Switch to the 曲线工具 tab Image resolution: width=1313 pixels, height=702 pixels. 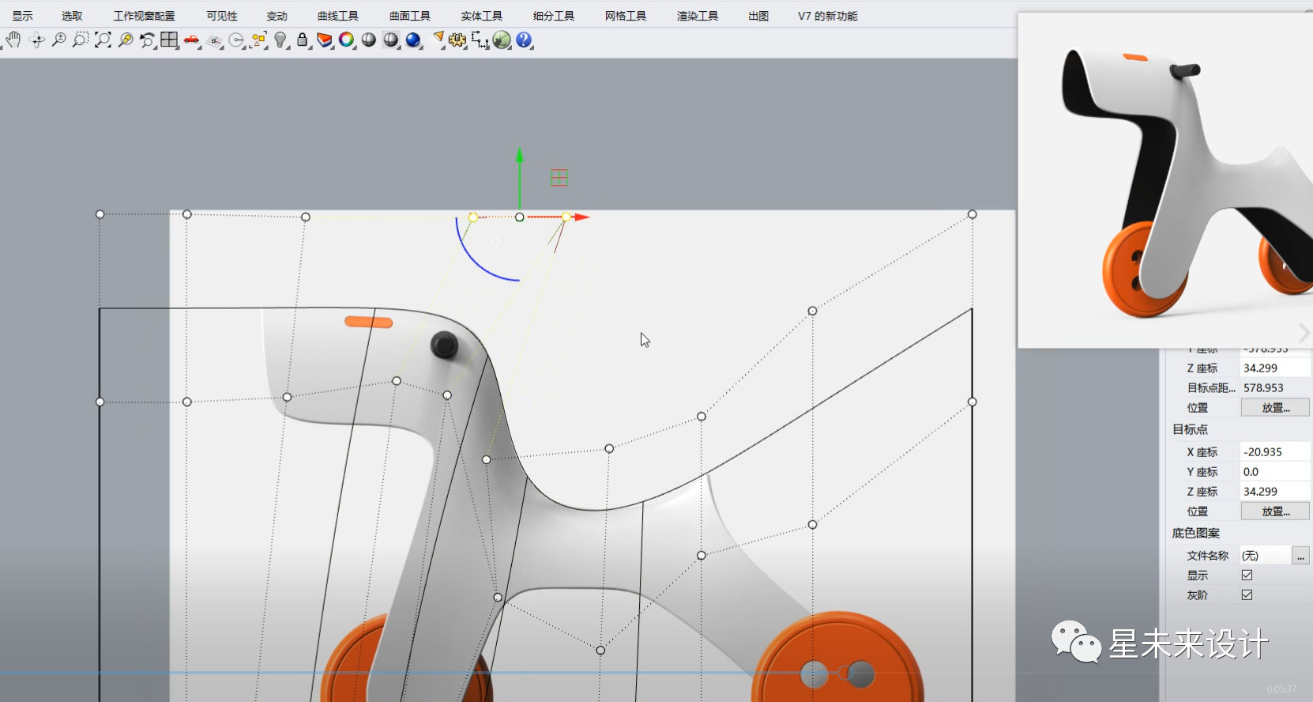pyautogui.click(x=338, y=16)
